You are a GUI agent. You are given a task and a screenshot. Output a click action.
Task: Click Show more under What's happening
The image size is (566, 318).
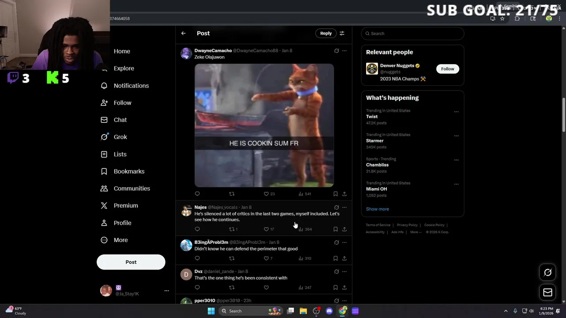(378, 209)
